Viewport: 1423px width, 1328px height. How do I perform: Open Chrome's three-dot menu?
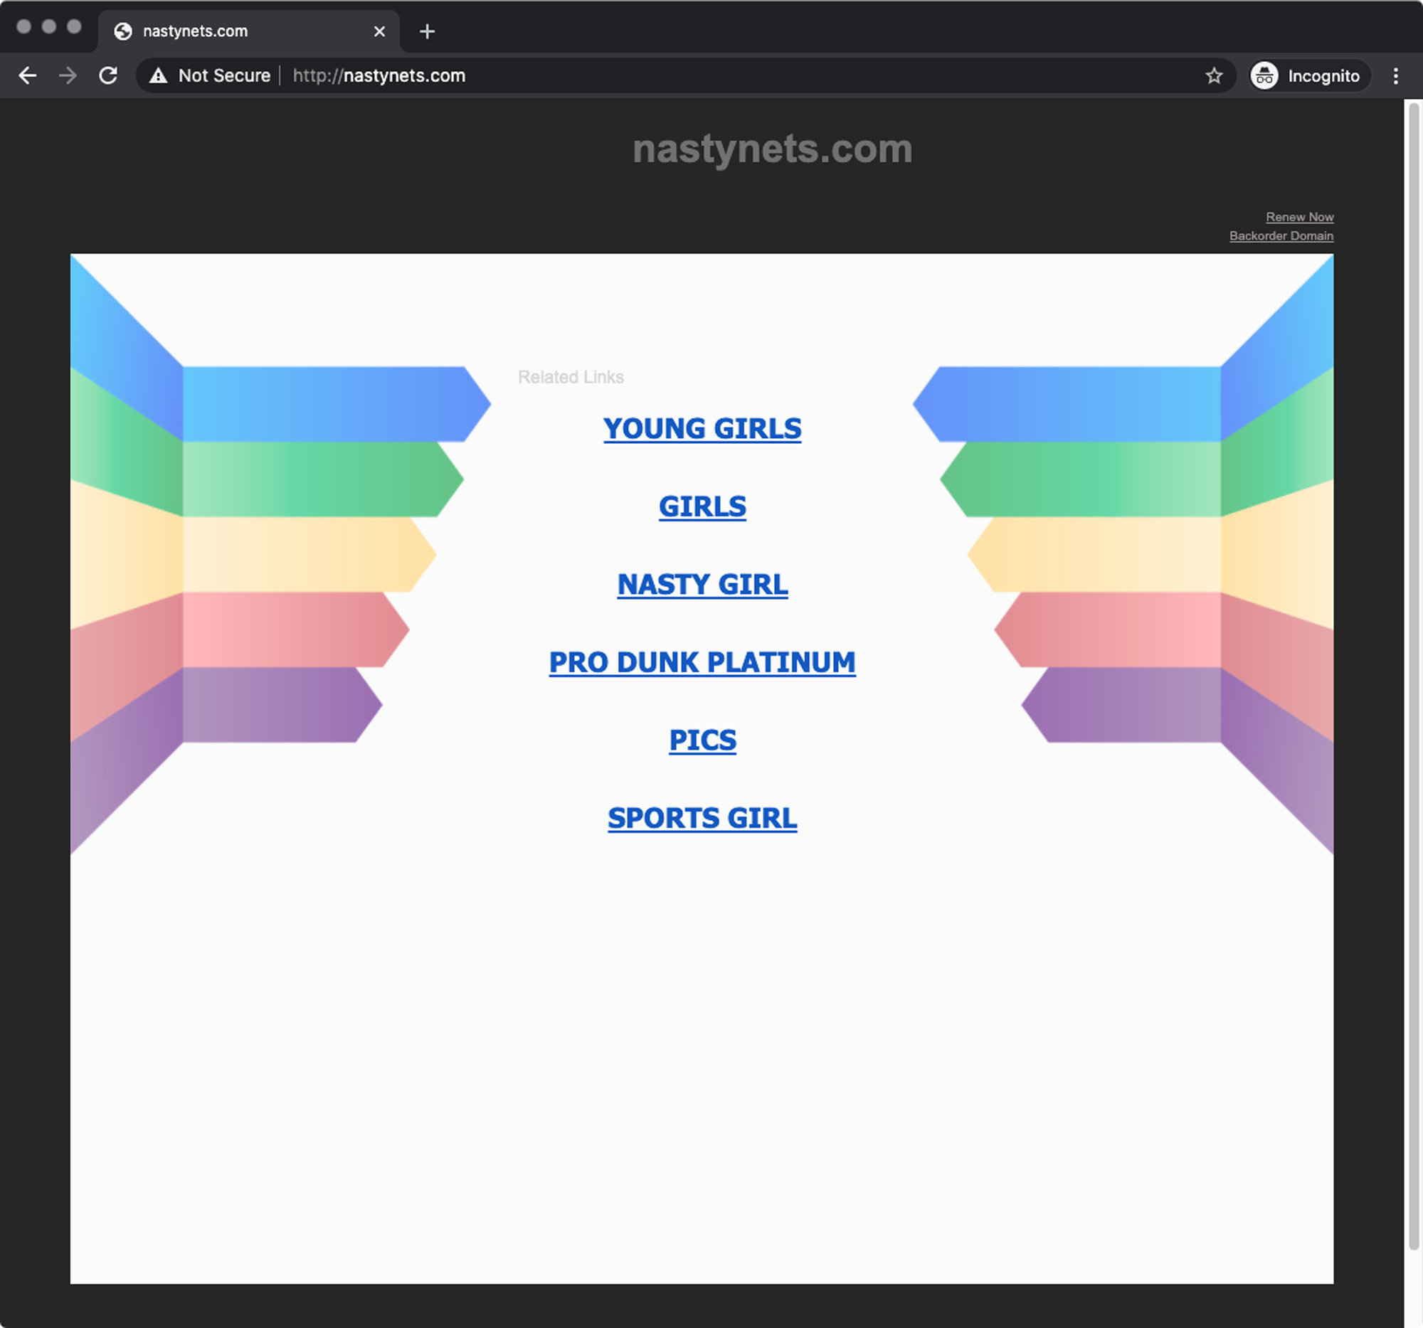(x=1395, y=76)
